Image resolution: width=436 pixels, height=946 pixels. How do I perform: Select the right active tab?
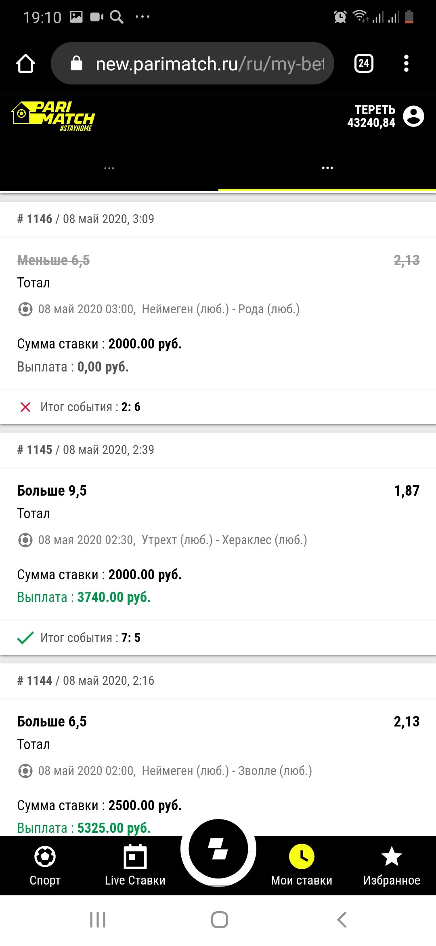point(327,168)
